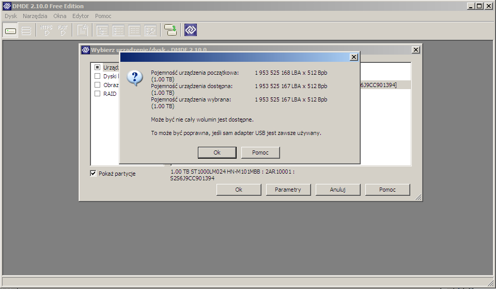
Task: Click the 'Pojemność urządzenia dostępna' text
Action: pyautogui.click(x=192, y=86)
